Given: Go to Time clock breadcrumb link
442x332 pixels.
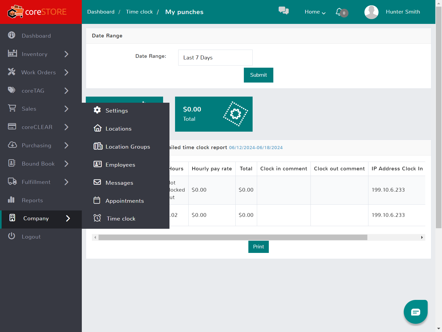Looking at the screenshot, I should tap(139, 12).
